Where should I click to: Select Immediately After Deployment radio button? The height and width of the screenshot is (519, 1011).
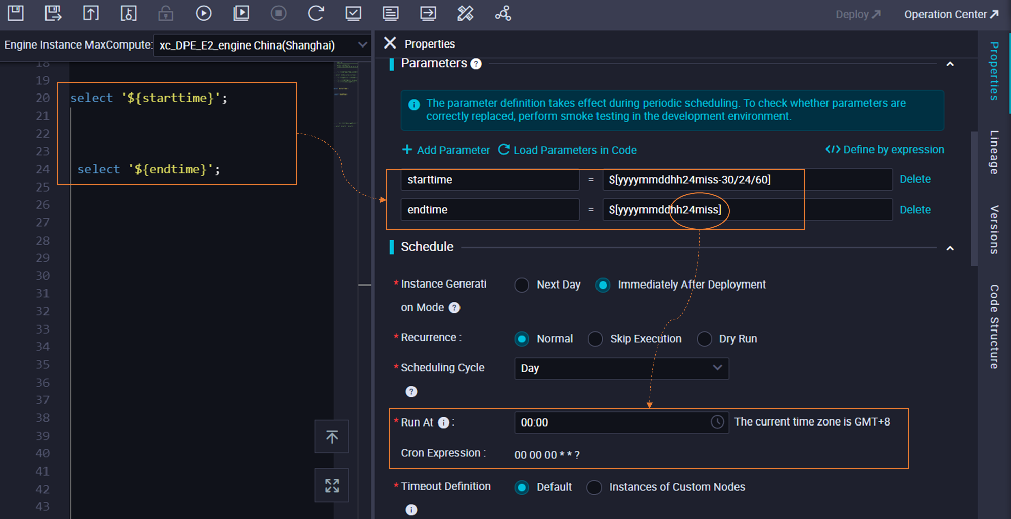tap(603, 285)
